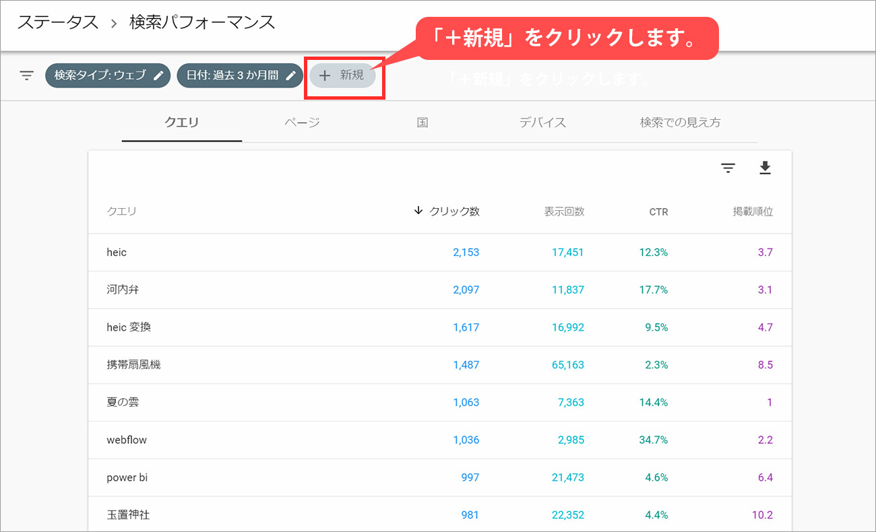Click position value 10.2

point(762,515)
